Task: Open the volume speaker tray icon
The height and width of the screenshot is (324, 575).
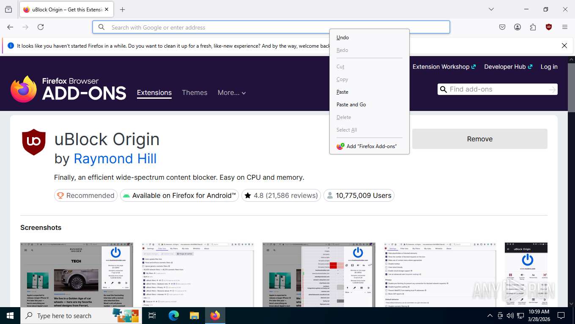Action: pyautogui.click(x=510, y=316)
